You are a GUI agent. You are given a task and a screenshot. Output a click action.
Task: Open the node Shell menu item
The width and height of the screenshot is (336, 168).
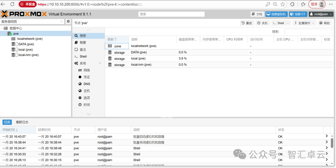83,57
